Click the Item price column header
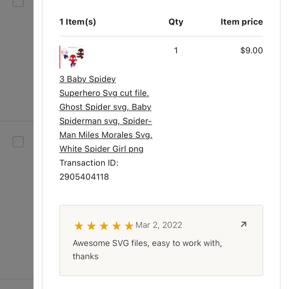289x289 pixels. point(242,22)
